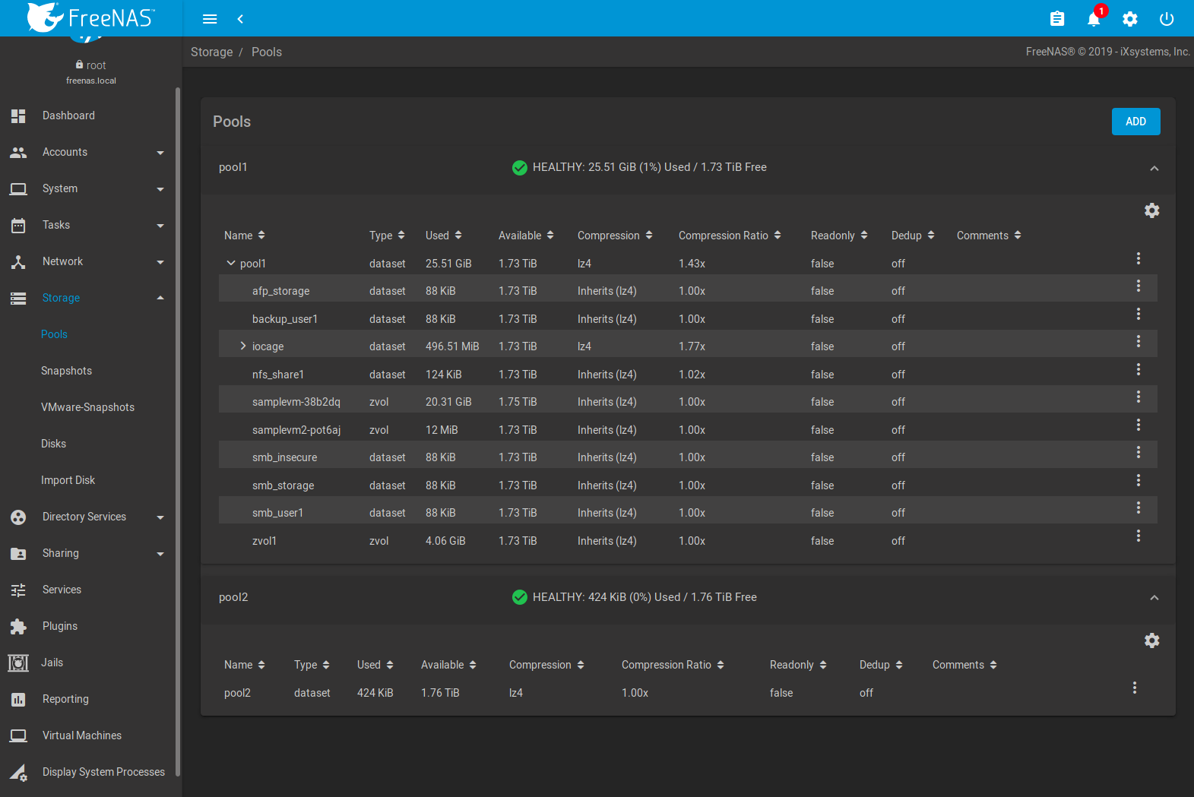The width and height of the screenshot is (1194, 797).
Task: Expand the System menu
Action: [91, 188]
